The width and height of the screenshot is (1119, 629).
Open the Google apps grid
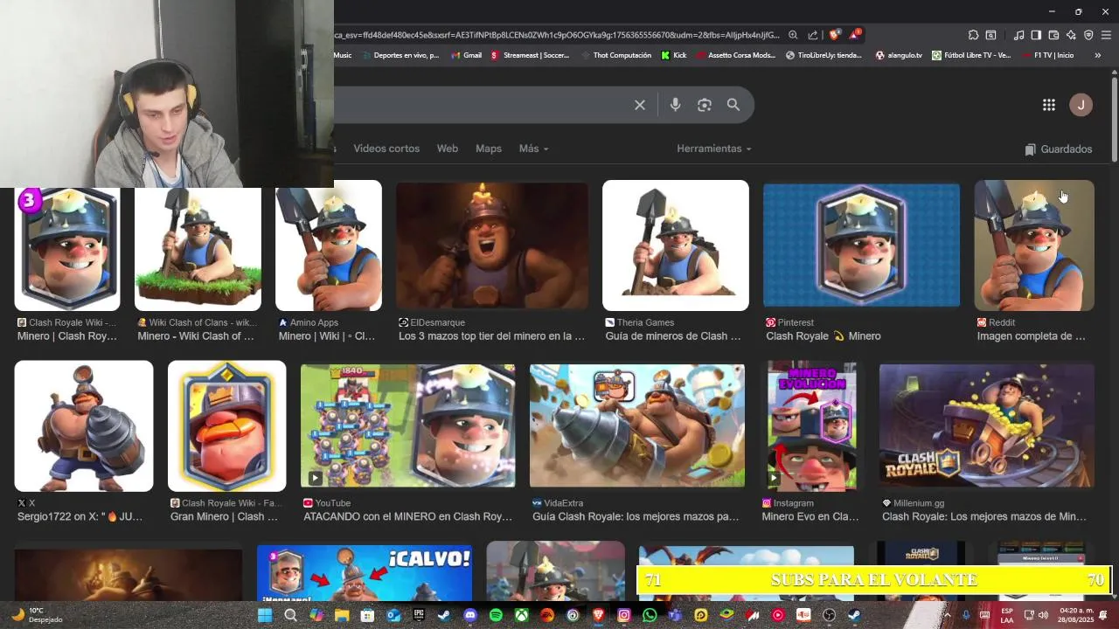point(1049,105)
